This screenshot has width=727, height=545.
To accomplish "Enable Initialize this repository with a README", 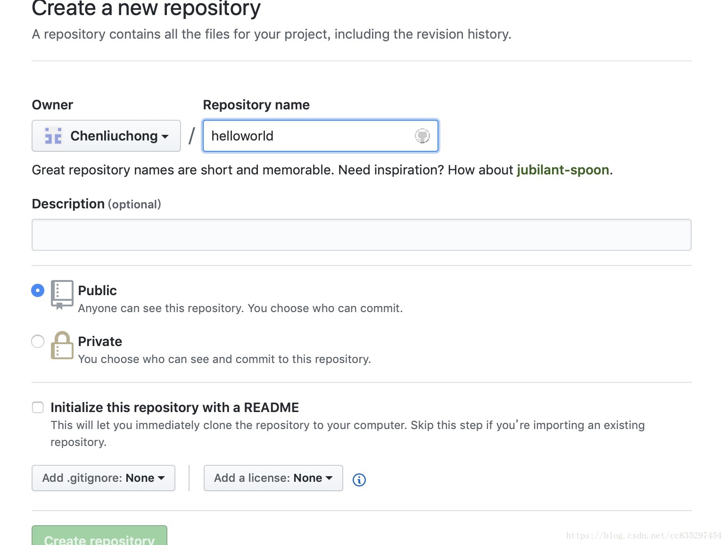I will (38, 407).
